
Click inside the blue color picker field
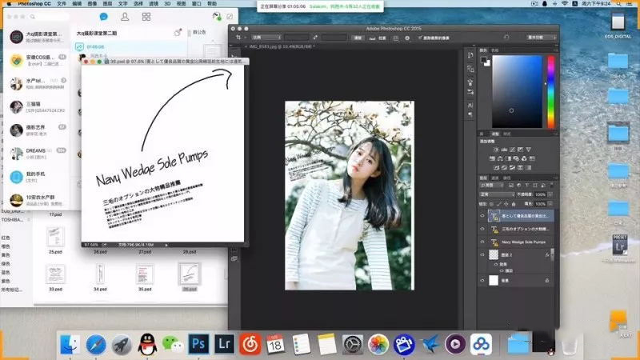[517, 92]
